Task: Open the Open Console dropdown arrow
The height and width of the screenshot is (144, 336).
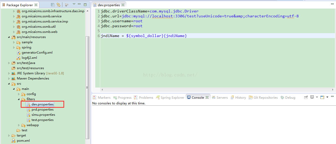Action: 327,97
